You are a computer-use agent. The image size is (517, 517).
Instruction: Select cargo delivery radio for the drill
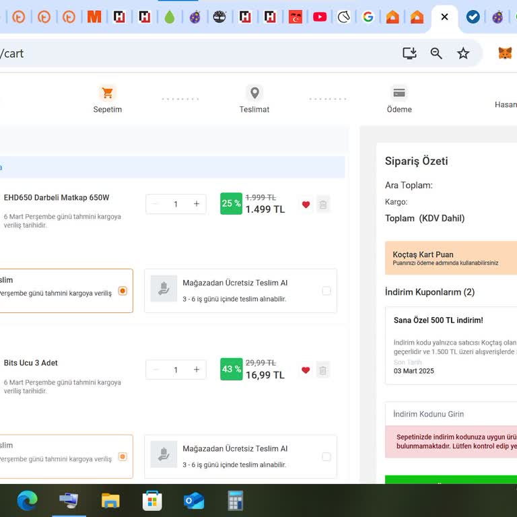[x=123, y=291]
